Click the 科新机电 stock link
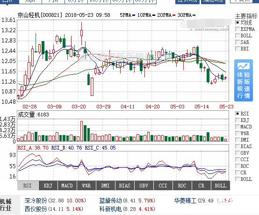The image size is (259, 215). tap(110, 209)
